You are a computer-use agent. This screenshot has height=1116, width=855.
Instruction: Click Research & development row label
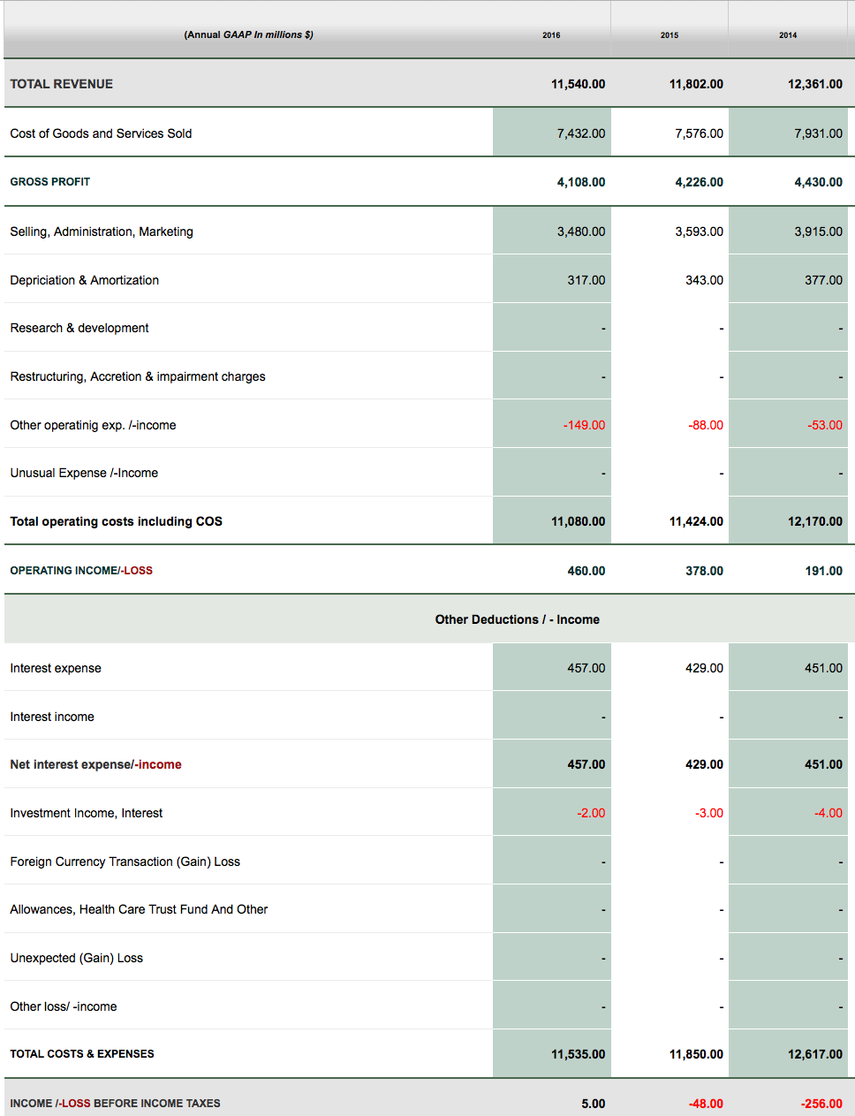79,328
